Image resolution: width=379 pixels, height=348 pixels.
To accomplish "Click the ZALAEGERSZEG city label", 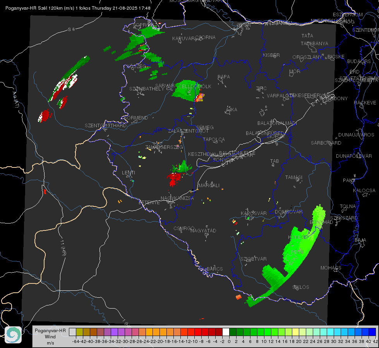I will (x=164, y=147).
